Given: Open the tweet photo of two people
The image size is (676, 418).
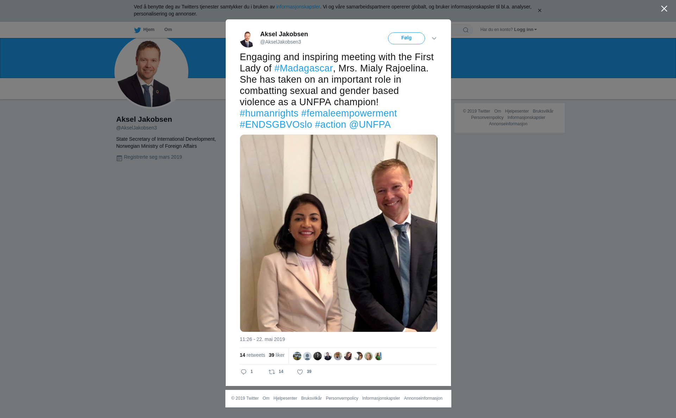Looking at the screenshot, I should pos(338,233).
